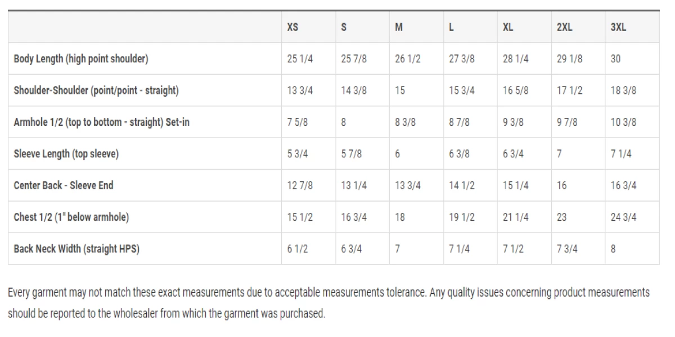Select the Center Back - Sleeve End label

63,185
